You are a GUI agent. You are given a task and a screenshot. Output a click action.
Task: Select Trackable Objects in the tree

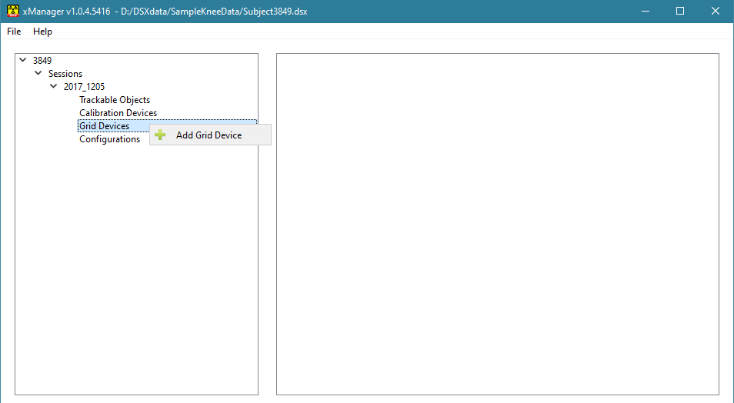(115, 100)
